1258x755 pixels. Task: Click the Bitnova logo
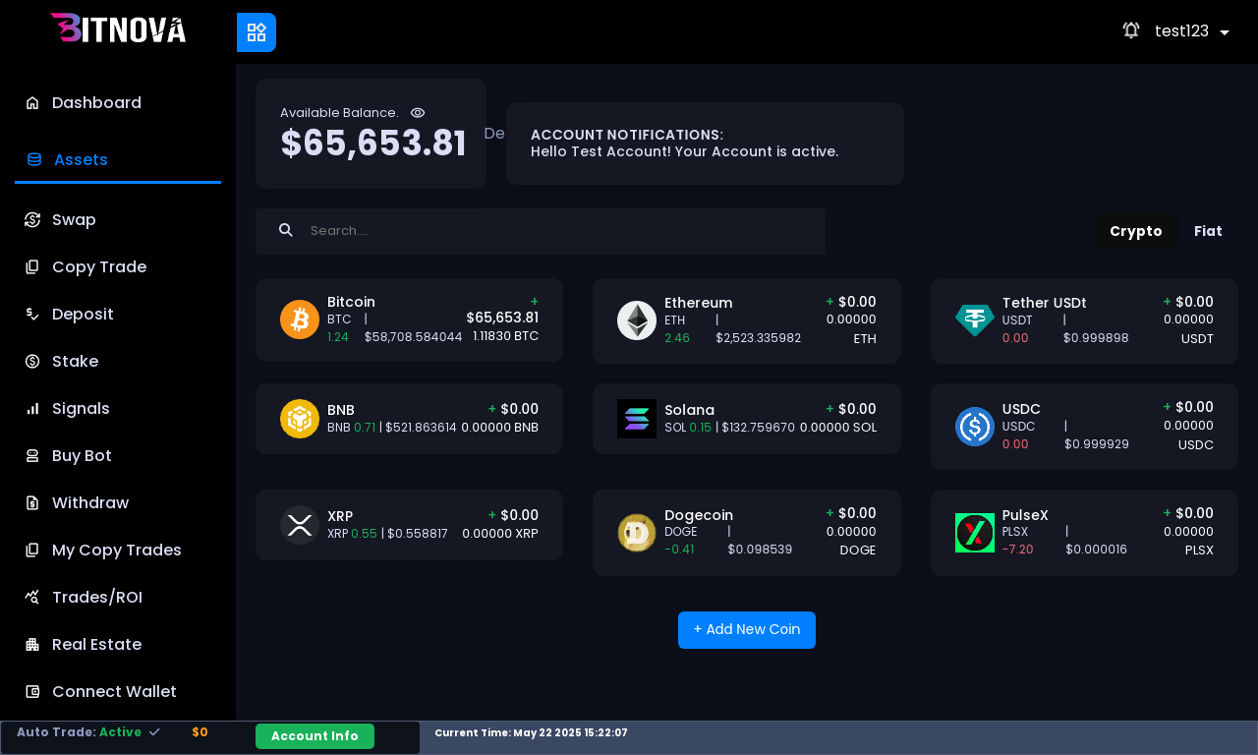click(118, 29)
